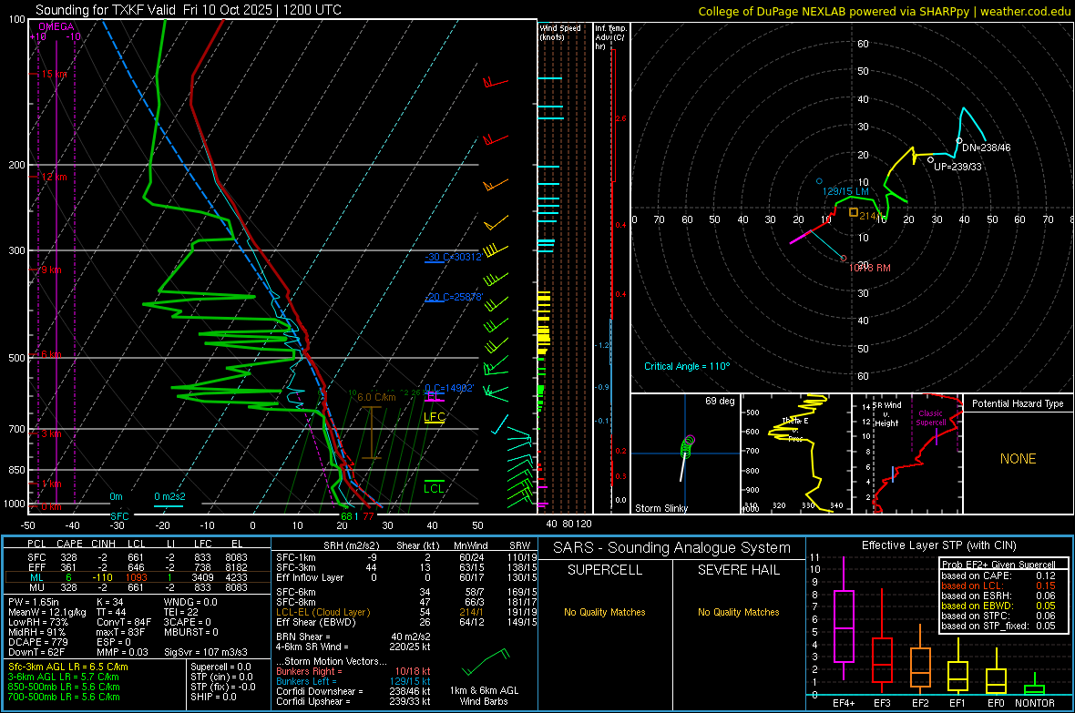The height and width of the screenshot is (713, 1075).
Task: Click the blue 'Bunkers Left =' line
Action: pyautogui.click(x=353, y=681)
